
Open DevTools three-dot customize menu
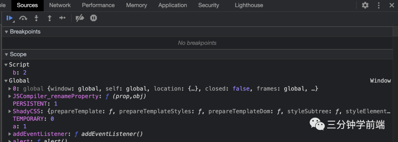379,5
